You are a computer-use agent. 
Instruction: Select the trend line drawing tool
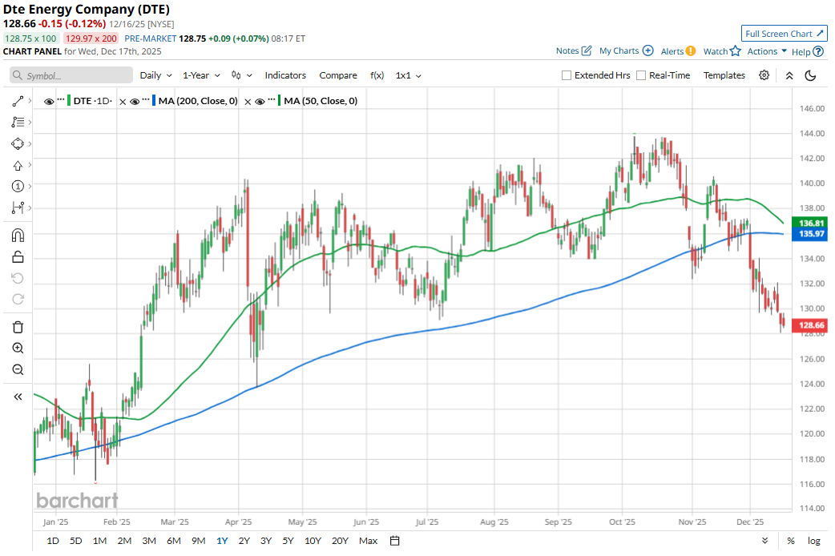tap(18, 102)
